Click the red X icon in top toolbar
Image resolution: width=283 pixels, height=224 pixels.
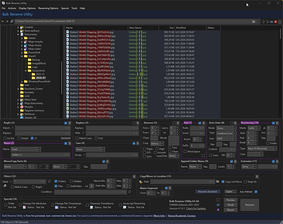point(275,21)
